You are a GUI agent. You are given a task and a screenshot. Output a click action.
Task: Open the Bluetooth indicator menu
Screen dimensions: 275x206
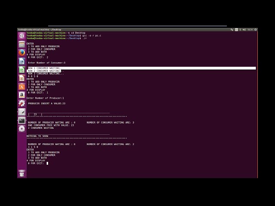[x=240, y=30]
